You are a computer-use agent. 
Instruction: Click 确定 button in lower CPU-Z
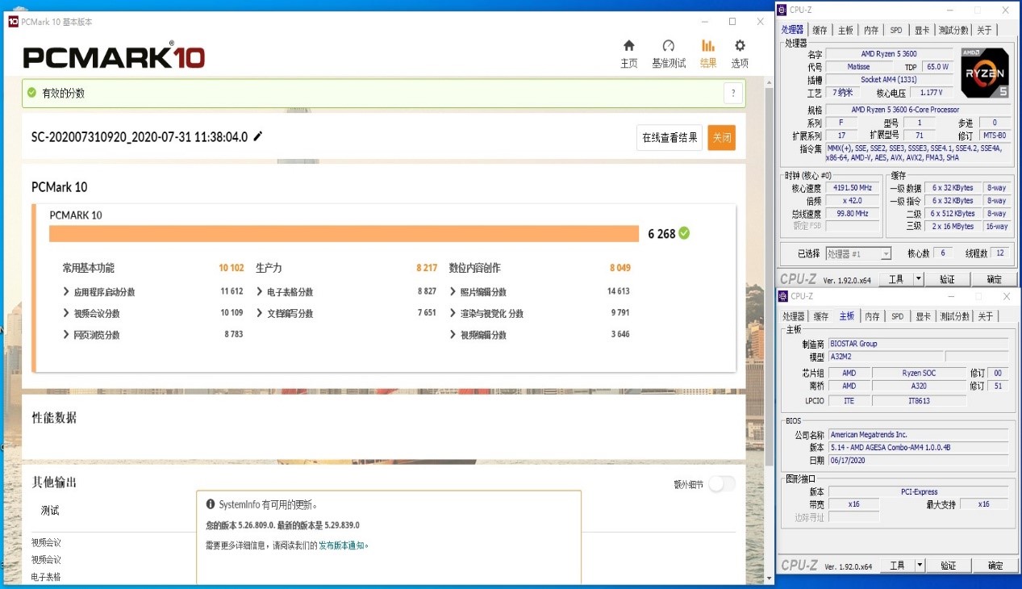995,566
